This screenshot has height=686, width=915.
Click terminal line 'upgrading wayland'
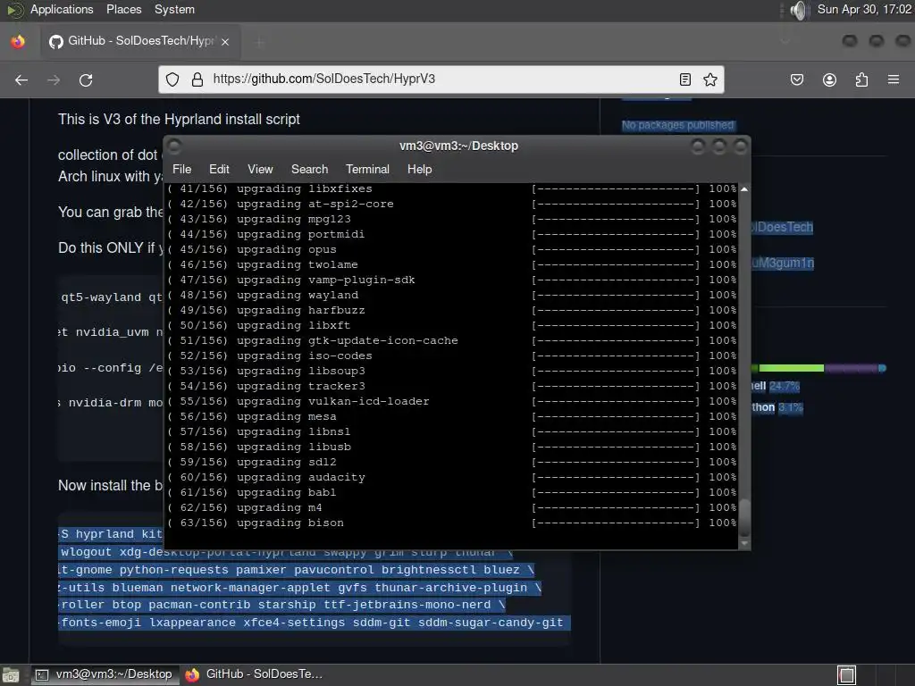297,295
